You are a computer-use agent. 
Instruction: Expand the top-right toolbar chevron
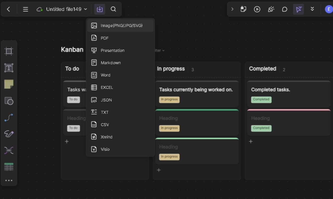(x=232, y=9)
